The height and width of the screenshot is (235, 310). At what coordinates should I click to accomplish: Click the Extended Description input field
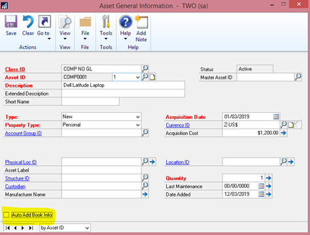pyautogui.click(x=123, y=93)
